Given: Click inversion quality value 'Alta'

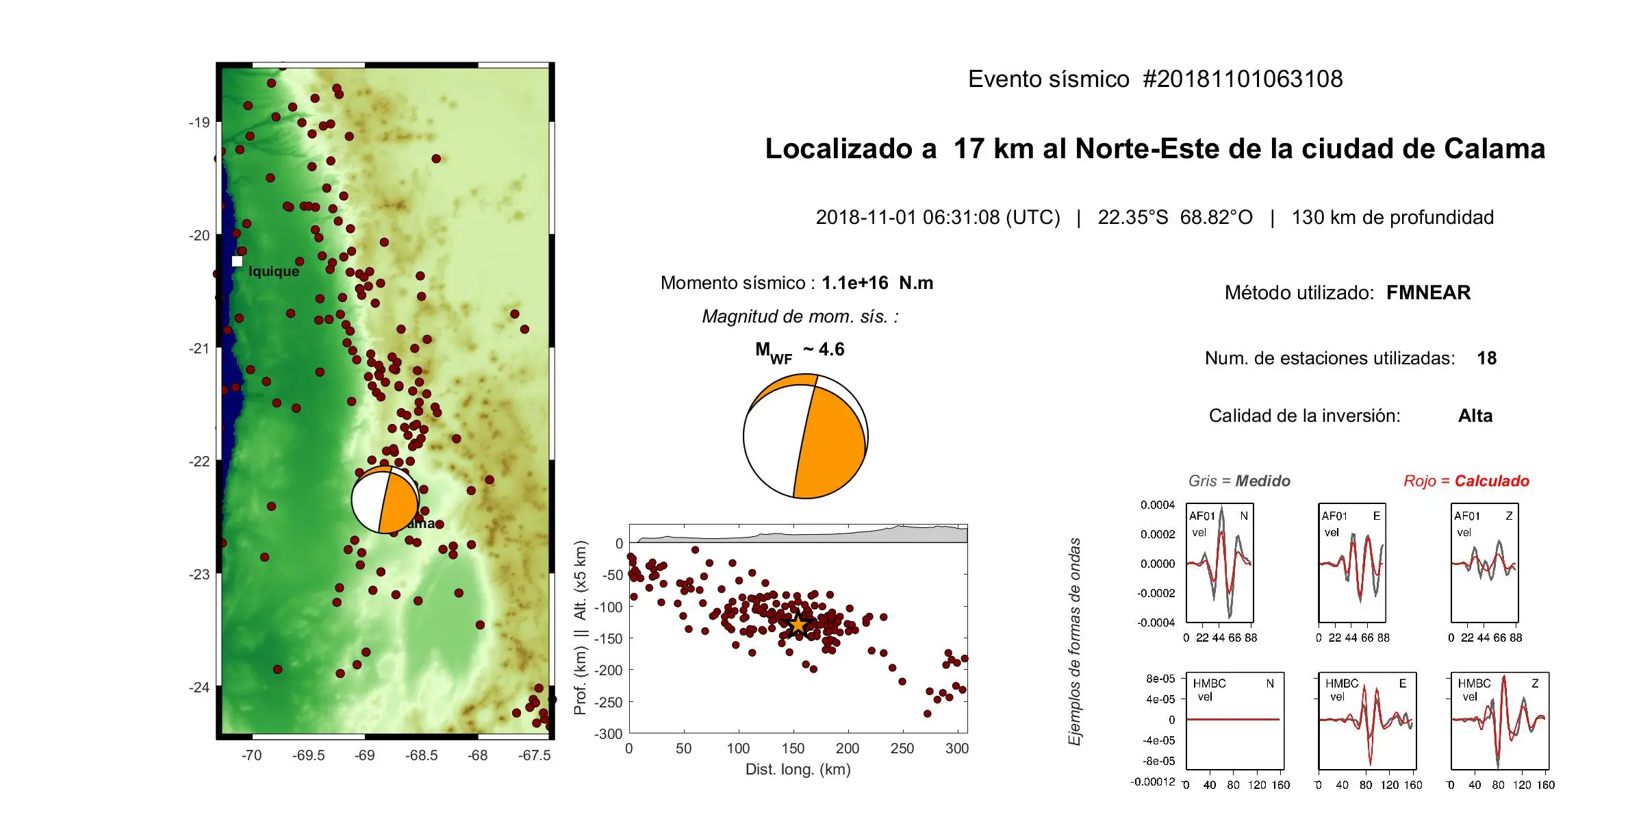Looking at the screenshot, I should pos(1475,416).
